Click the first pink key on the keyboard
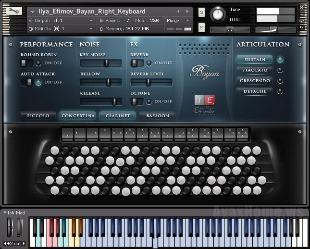310x249 pixels. (49, 232)
